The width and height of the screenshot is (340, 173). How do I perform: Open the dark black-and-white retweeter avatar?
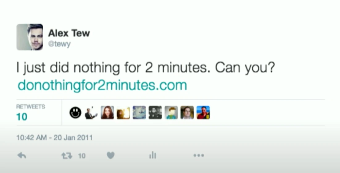(x=155, y=113)
